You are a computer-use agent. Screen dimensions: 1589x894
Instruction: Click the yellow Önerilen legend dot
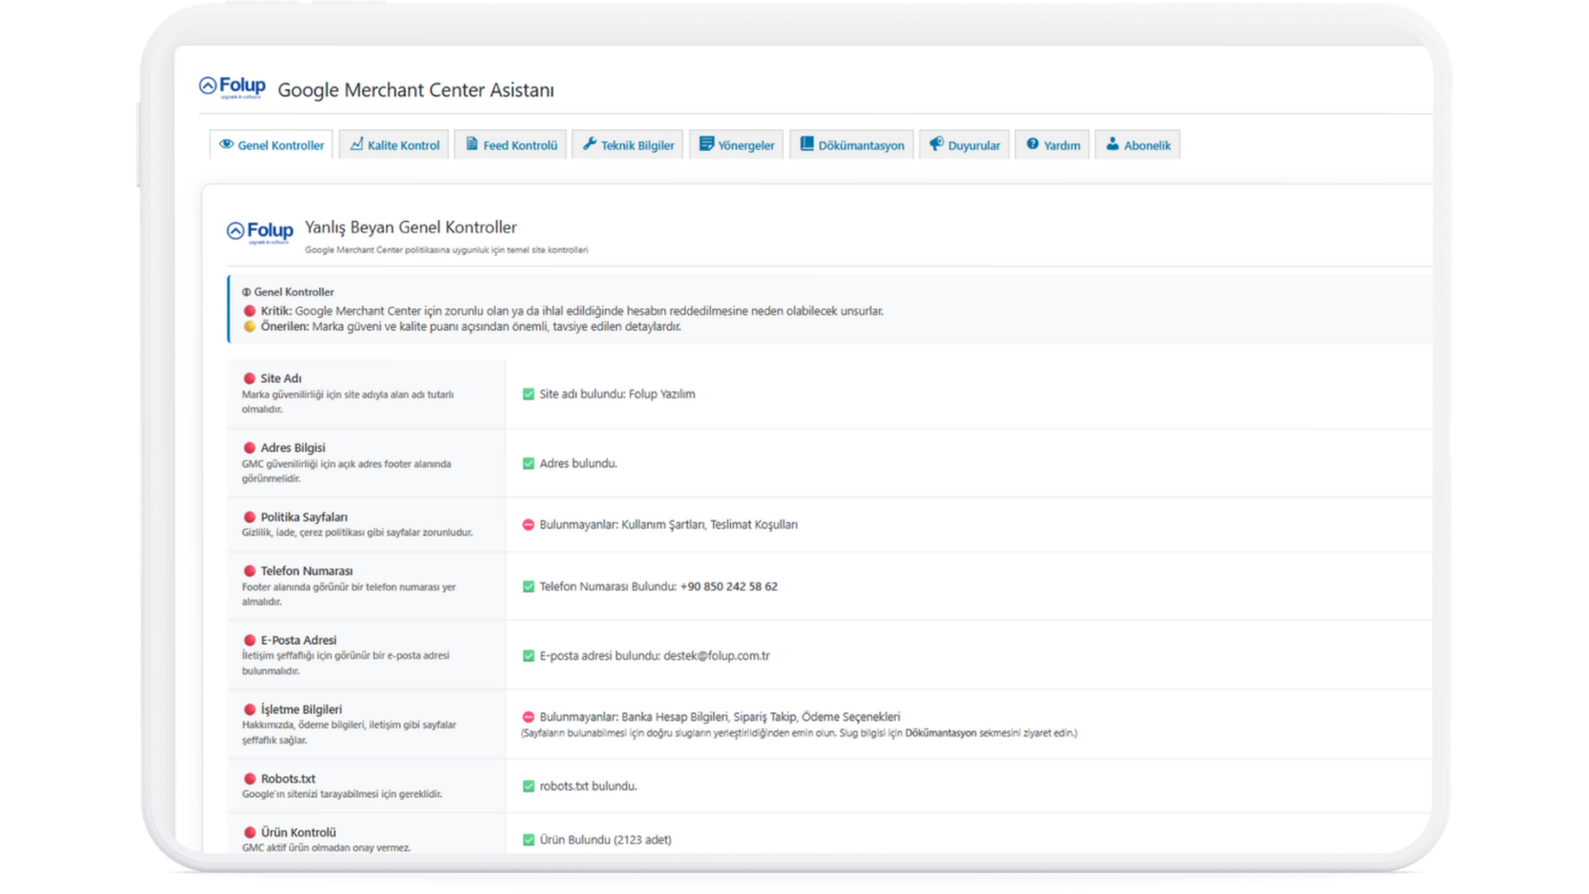click(x=249, y=326)
